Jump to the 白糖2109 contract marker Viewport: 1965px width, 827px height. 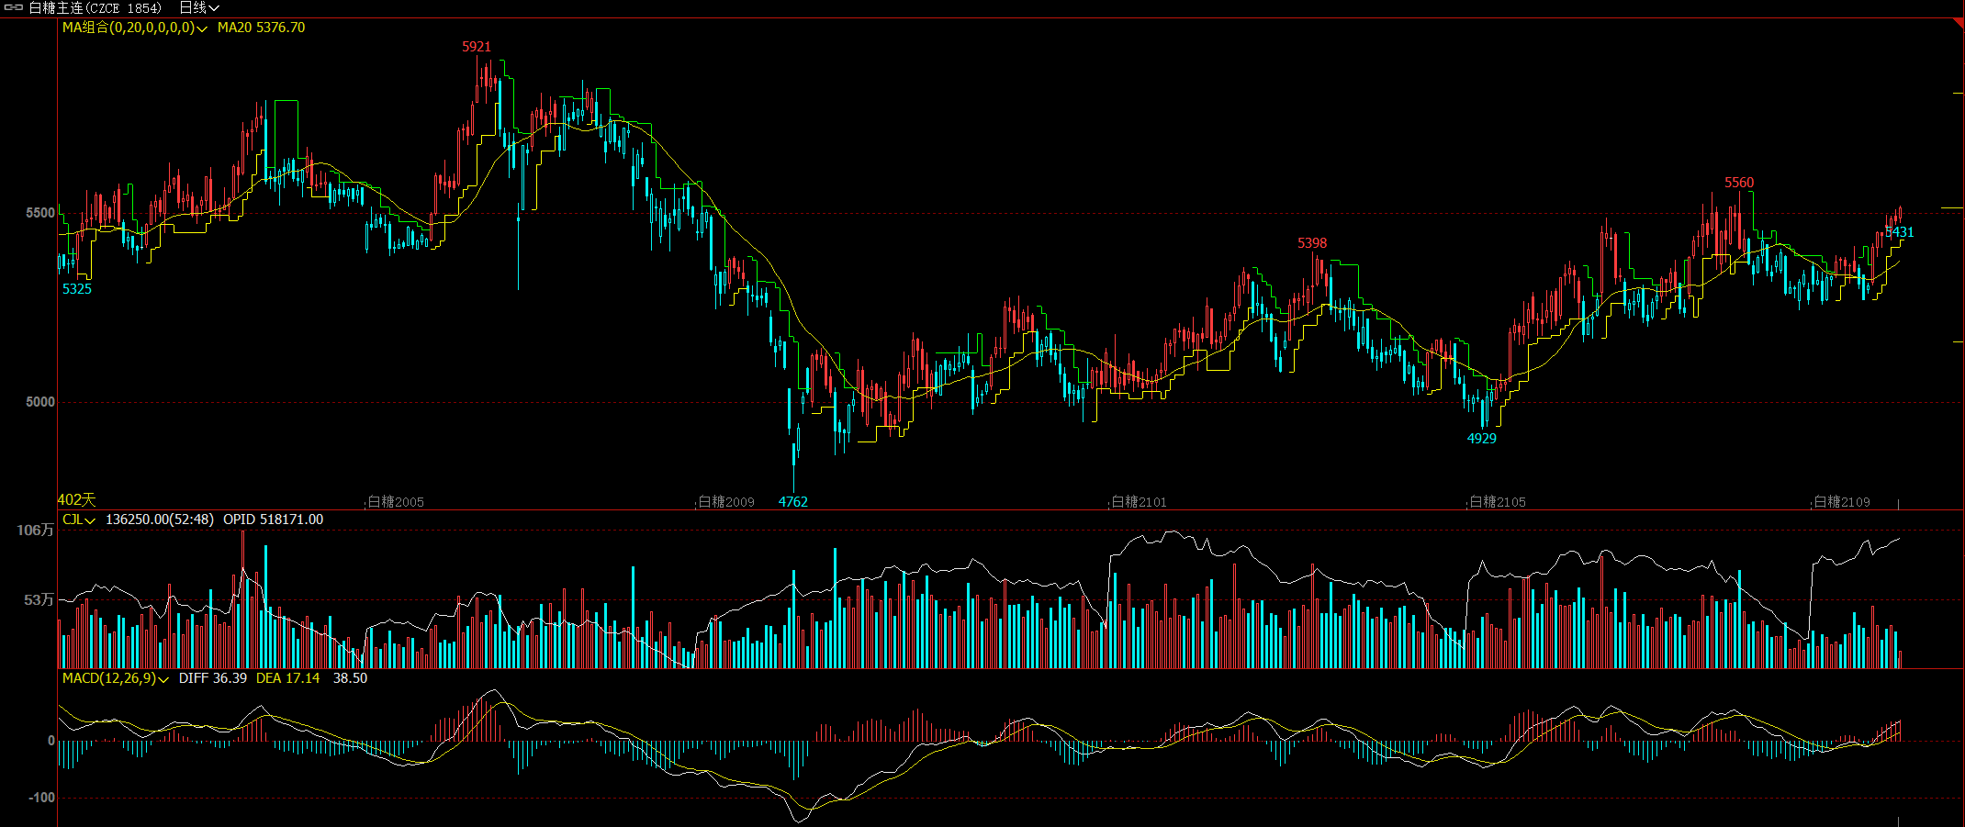[x=1842, y=502]
